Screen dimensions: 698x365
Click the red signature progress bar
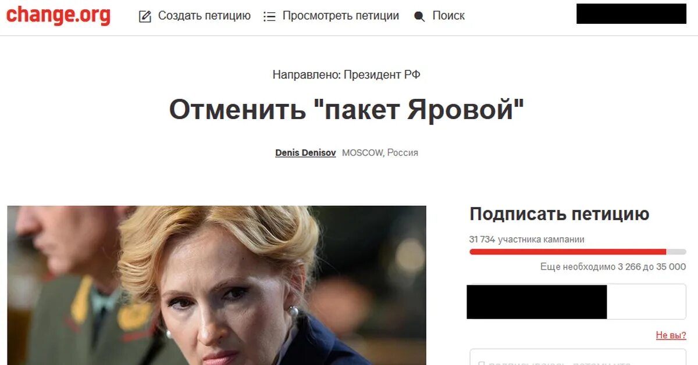578,252
